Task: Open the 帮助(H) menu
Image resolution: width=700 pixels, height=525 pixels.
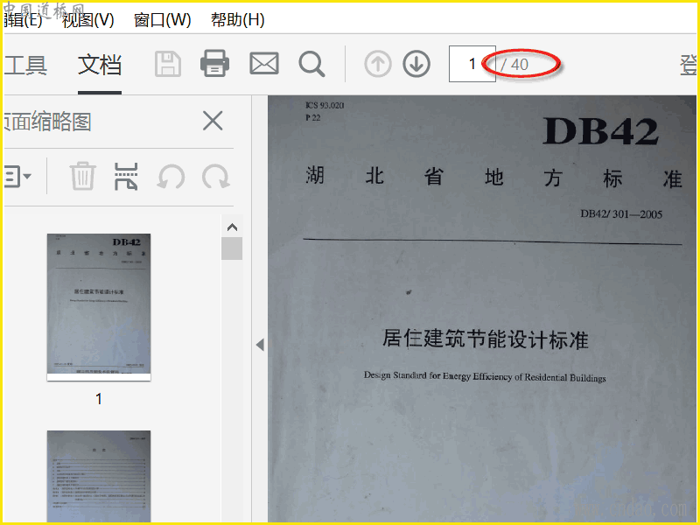Action: (237, 20)
